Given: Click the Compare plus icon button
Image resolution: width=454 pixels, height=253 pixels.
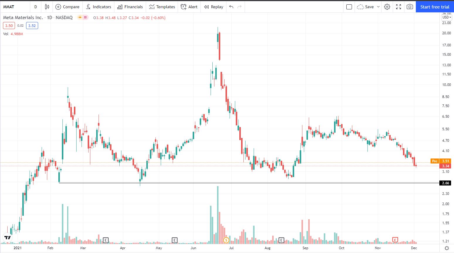Looking at the screenshot, I should pyautogui.click(x=67, y=7).
